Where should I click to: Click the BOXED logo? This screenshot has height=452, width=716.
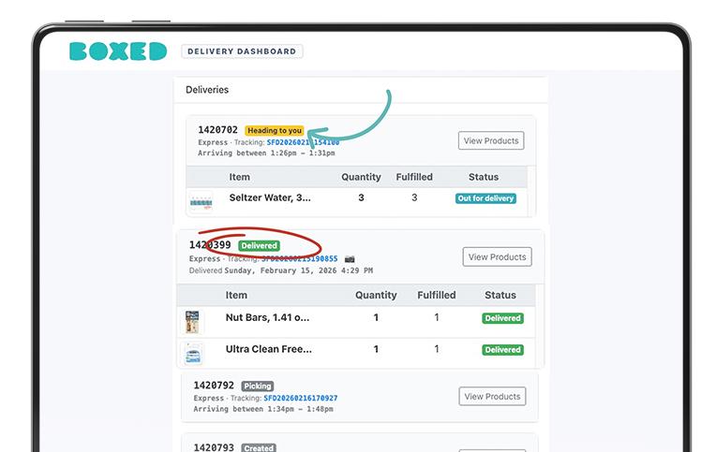pyautogui.click(x=118, y=51)
